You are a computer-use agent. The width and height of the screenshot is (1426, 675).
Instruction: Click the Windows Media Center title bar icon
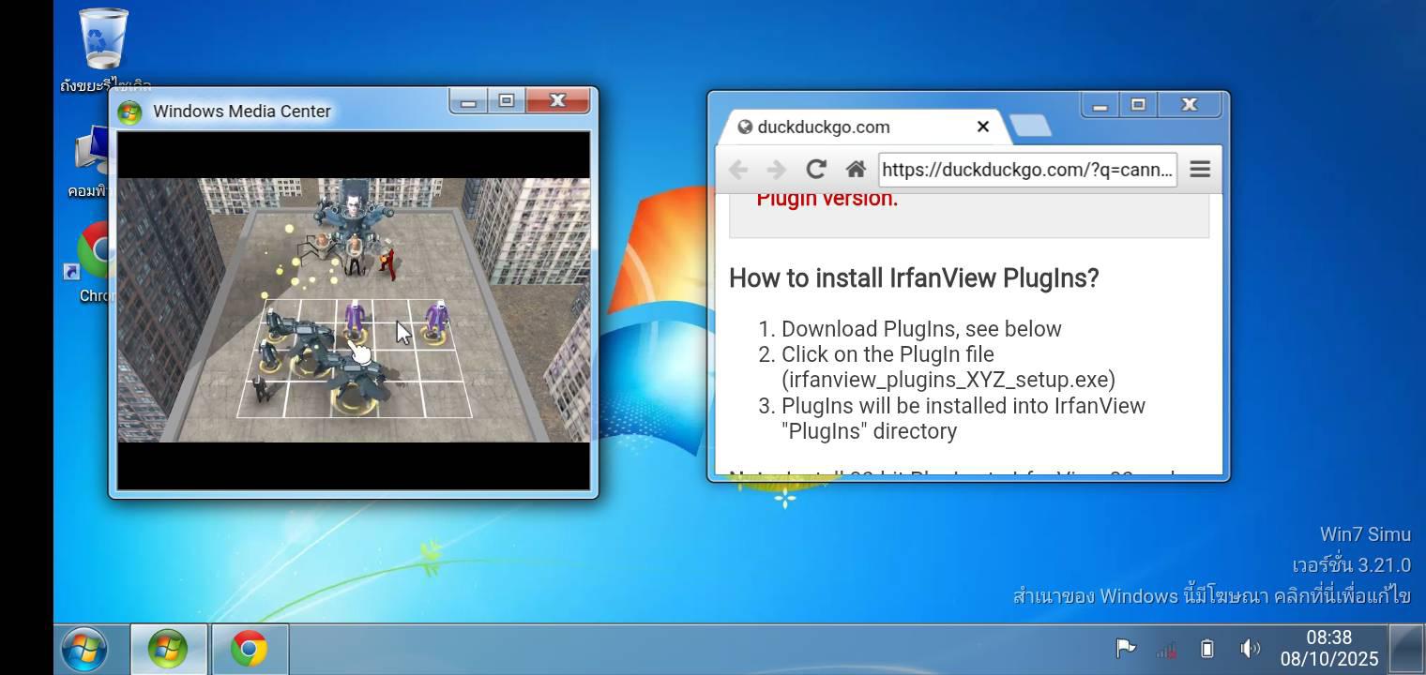(x=129, y=112)
